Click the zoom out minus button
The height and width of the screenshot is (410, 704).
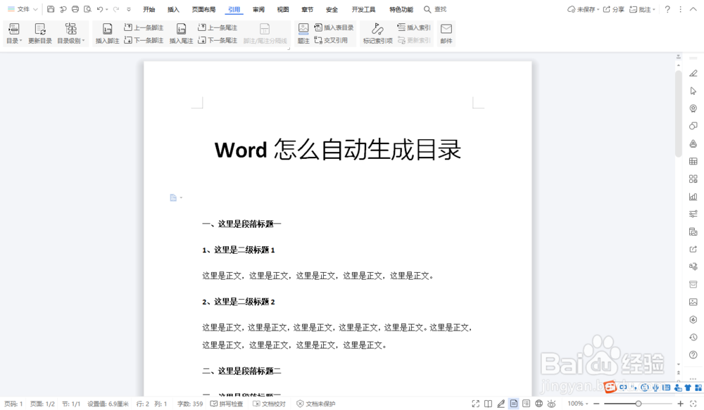596,404
